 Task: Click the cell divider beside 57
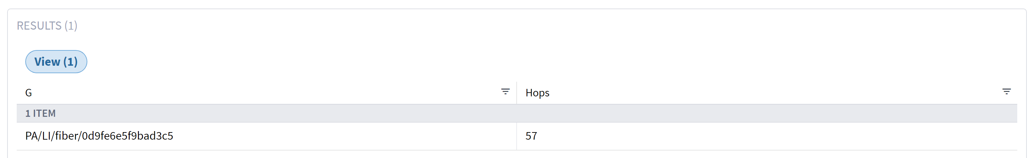pos(516,136)
